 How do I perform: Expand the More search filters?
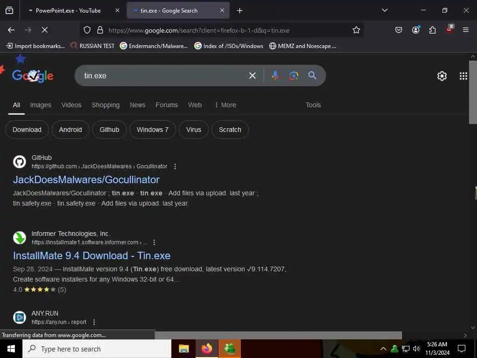(225, 105)
